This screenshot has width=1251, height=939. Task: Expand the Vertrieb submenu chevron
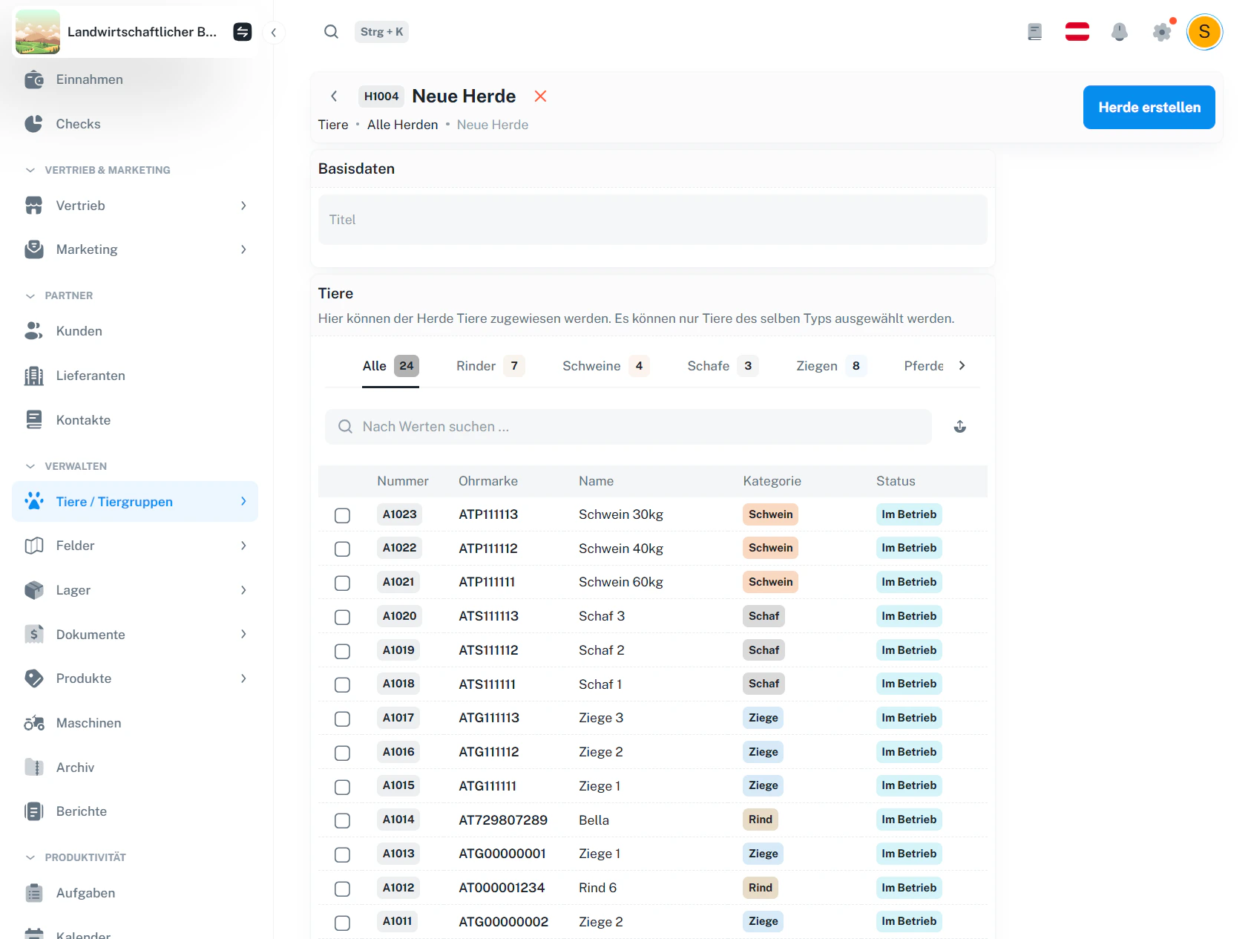(x=243, y=206)
